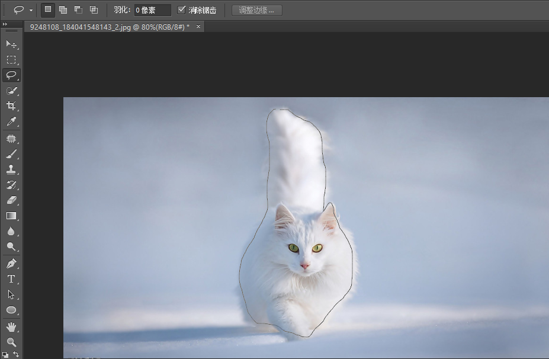Choose New Selection mode in options bar
The width and height of the screenshot is (549, 359).
[48, 10]
